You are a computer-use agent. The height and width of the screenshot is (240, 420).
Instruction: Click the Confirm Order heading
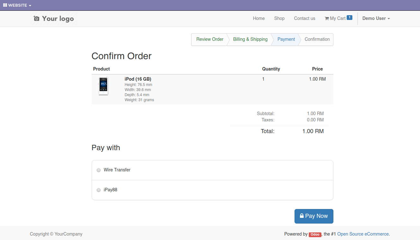tap(122, 56)
